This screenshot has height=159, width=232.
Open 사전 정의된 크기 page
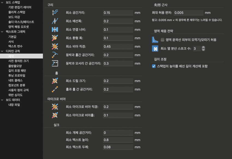click(x=19, y=61)
